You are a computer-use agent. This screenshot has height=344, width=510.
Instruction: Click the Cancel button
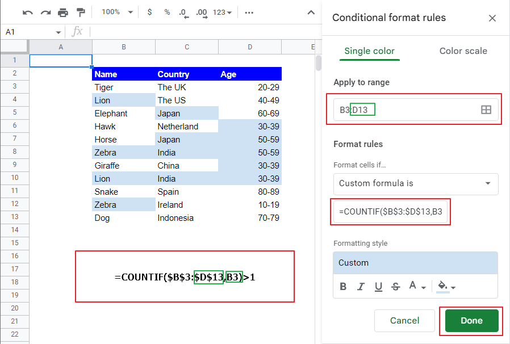(x=404, y=321)
